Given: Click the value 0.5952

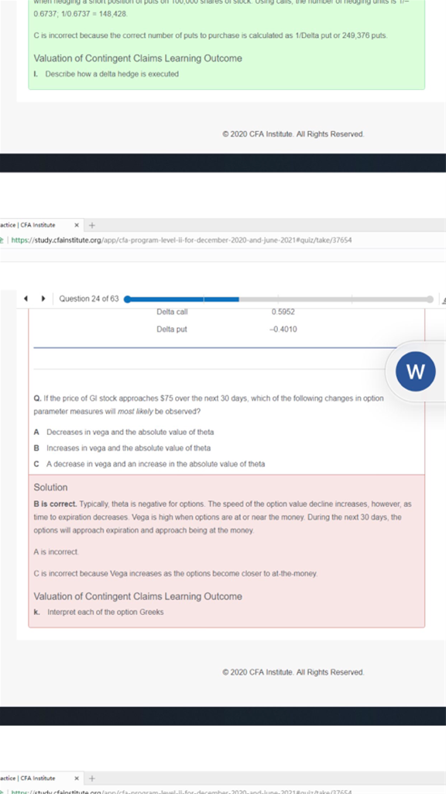Looking at the screenshot, I should tap(283, 312).
